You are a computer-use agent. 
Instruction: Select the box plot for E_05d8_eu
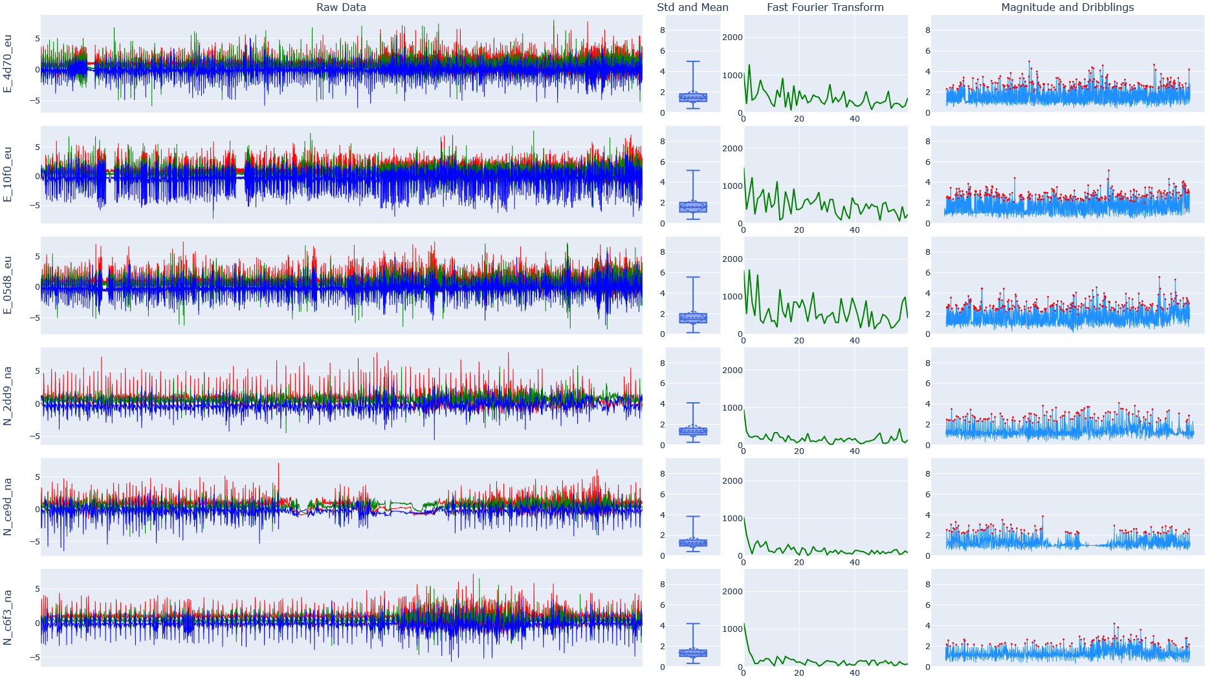pyautogui.click(x=692, y=318)
